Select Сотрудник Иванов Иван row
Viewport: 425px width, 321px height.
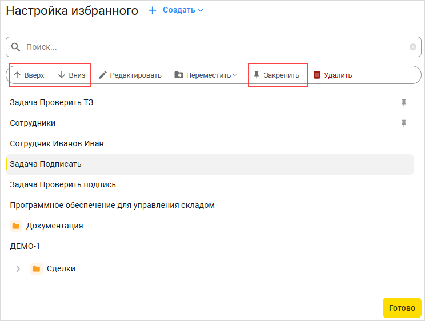[210, 144]
